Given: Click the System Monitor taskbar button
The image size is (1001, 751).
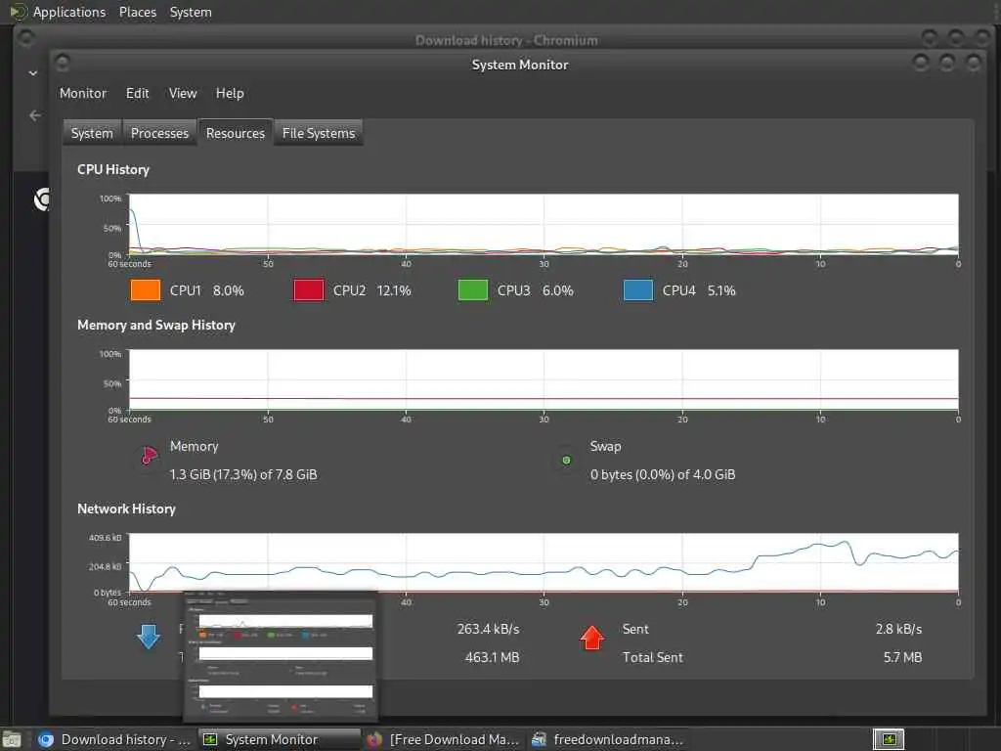Looking at the screenshot, I should pos(280,739).
